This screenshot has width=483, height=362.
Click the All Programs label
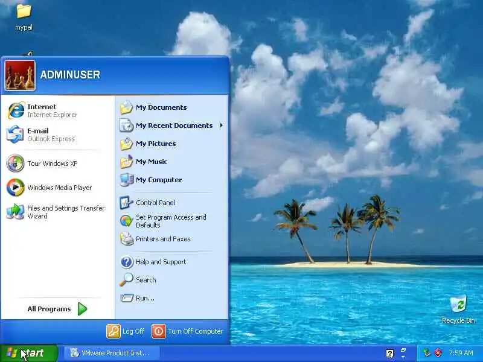(49, 309)
